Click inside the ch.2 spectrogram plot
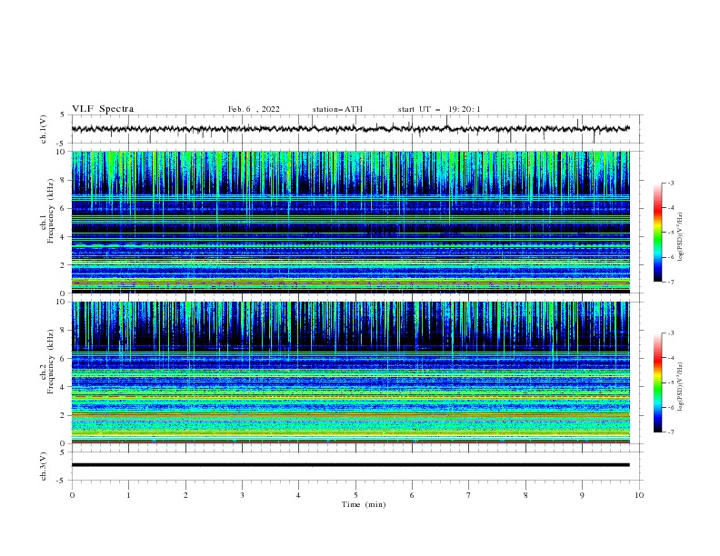Image resolution: width=720 pixels, height=556 pixels. click(x=350, y=372)
